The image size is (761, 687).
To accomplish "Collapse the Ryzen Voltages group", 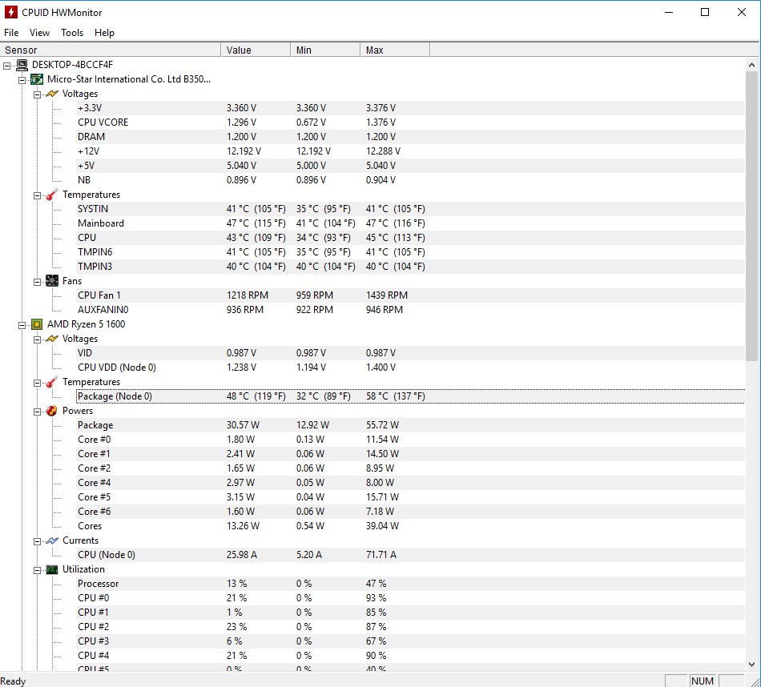I will [x=37, y=339].
